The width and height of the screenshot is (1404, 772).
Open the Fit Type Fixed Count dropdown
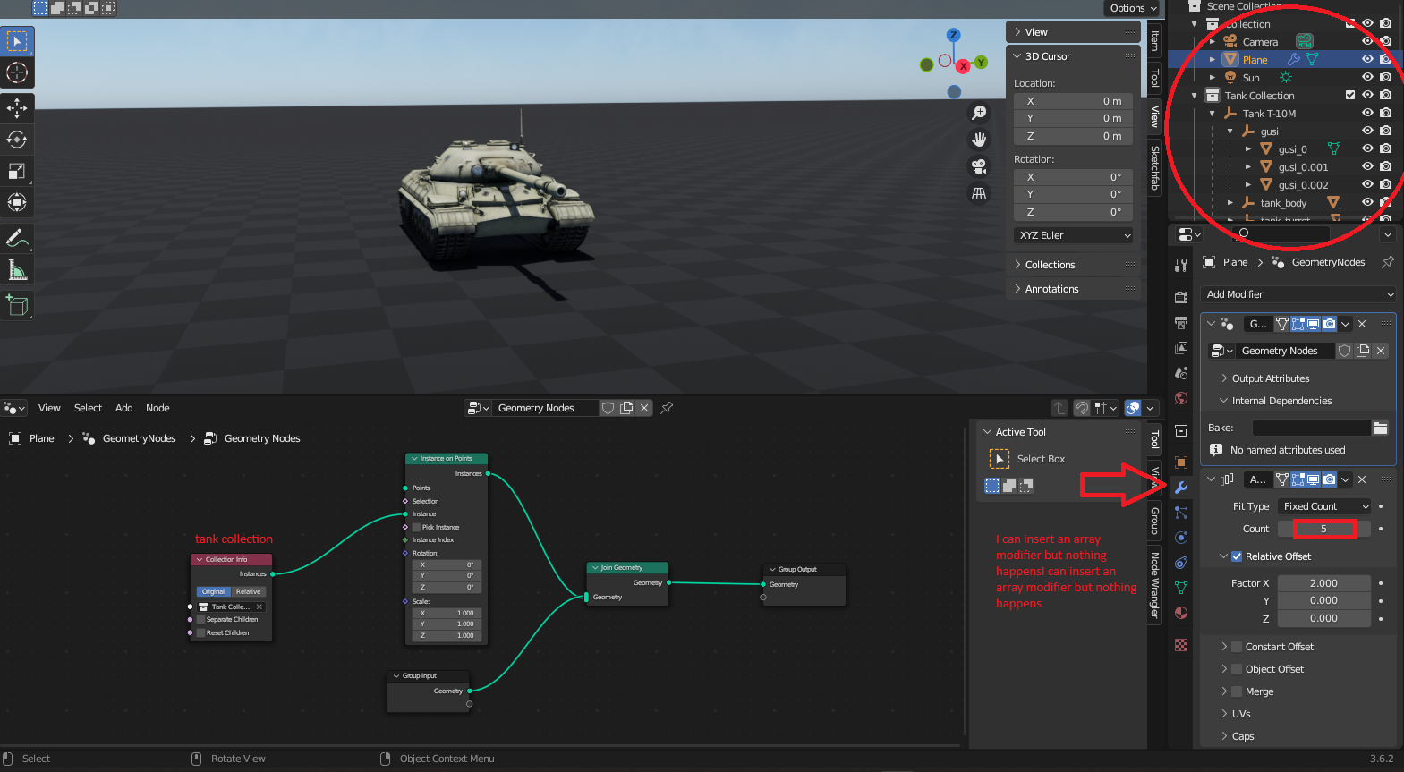pyautogui.click(x=1323, y=506)
